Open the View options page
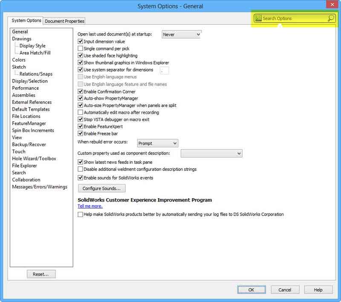The image size is (341, 302). 17,138
